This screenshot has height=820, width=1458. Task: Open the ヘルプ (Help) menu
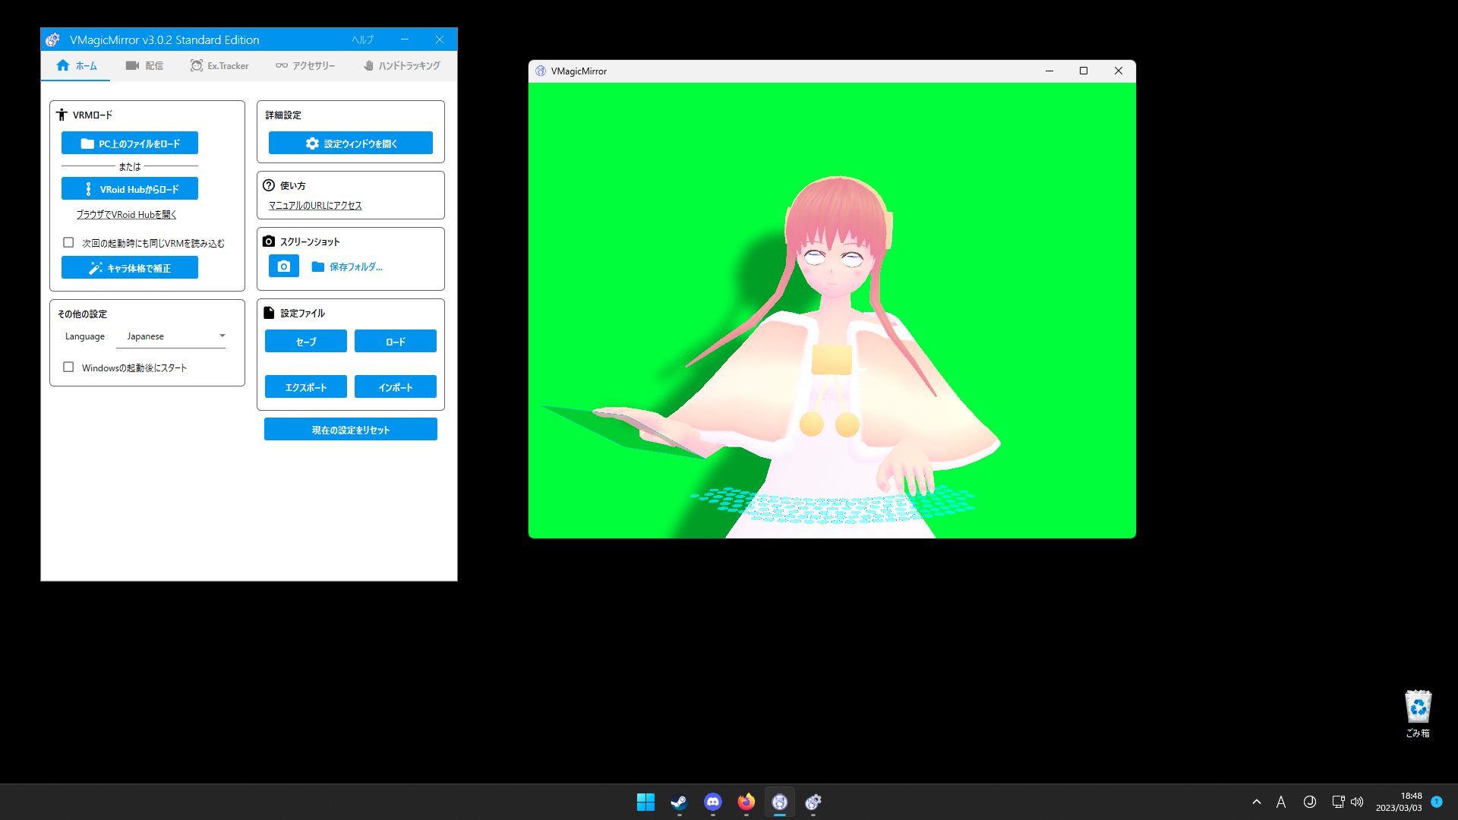(363, 39)
